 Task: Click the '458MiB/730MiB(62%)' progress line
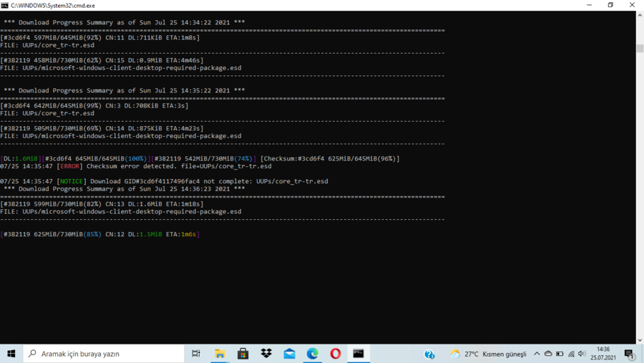click(102, 60)
